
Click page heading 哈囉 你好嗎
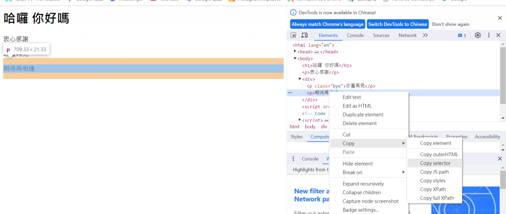click(x=36, y=18)
